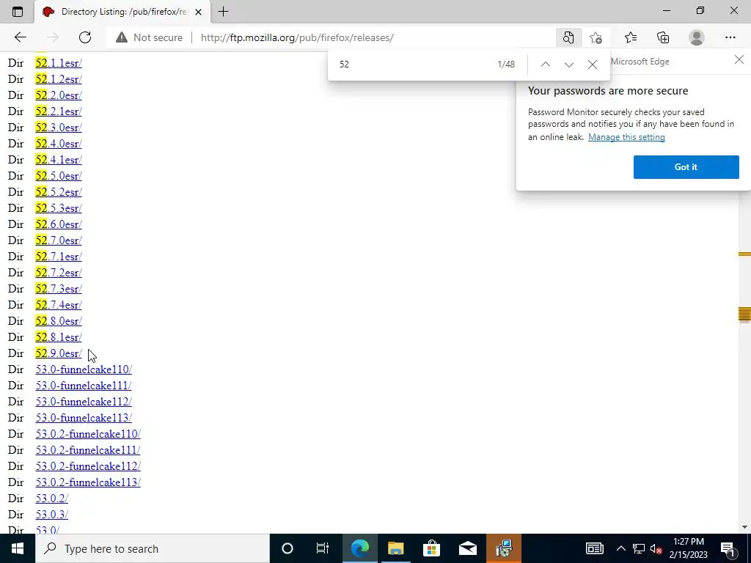
Task: Open Cortana circle icon on taskbar
Action: click(287, 548)
